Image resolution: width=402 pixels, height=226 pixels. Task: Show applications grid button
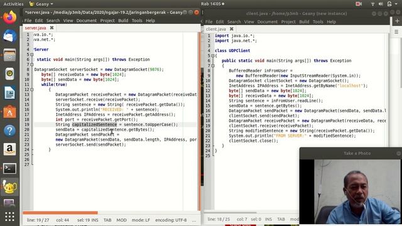click(x=9, y=217)
